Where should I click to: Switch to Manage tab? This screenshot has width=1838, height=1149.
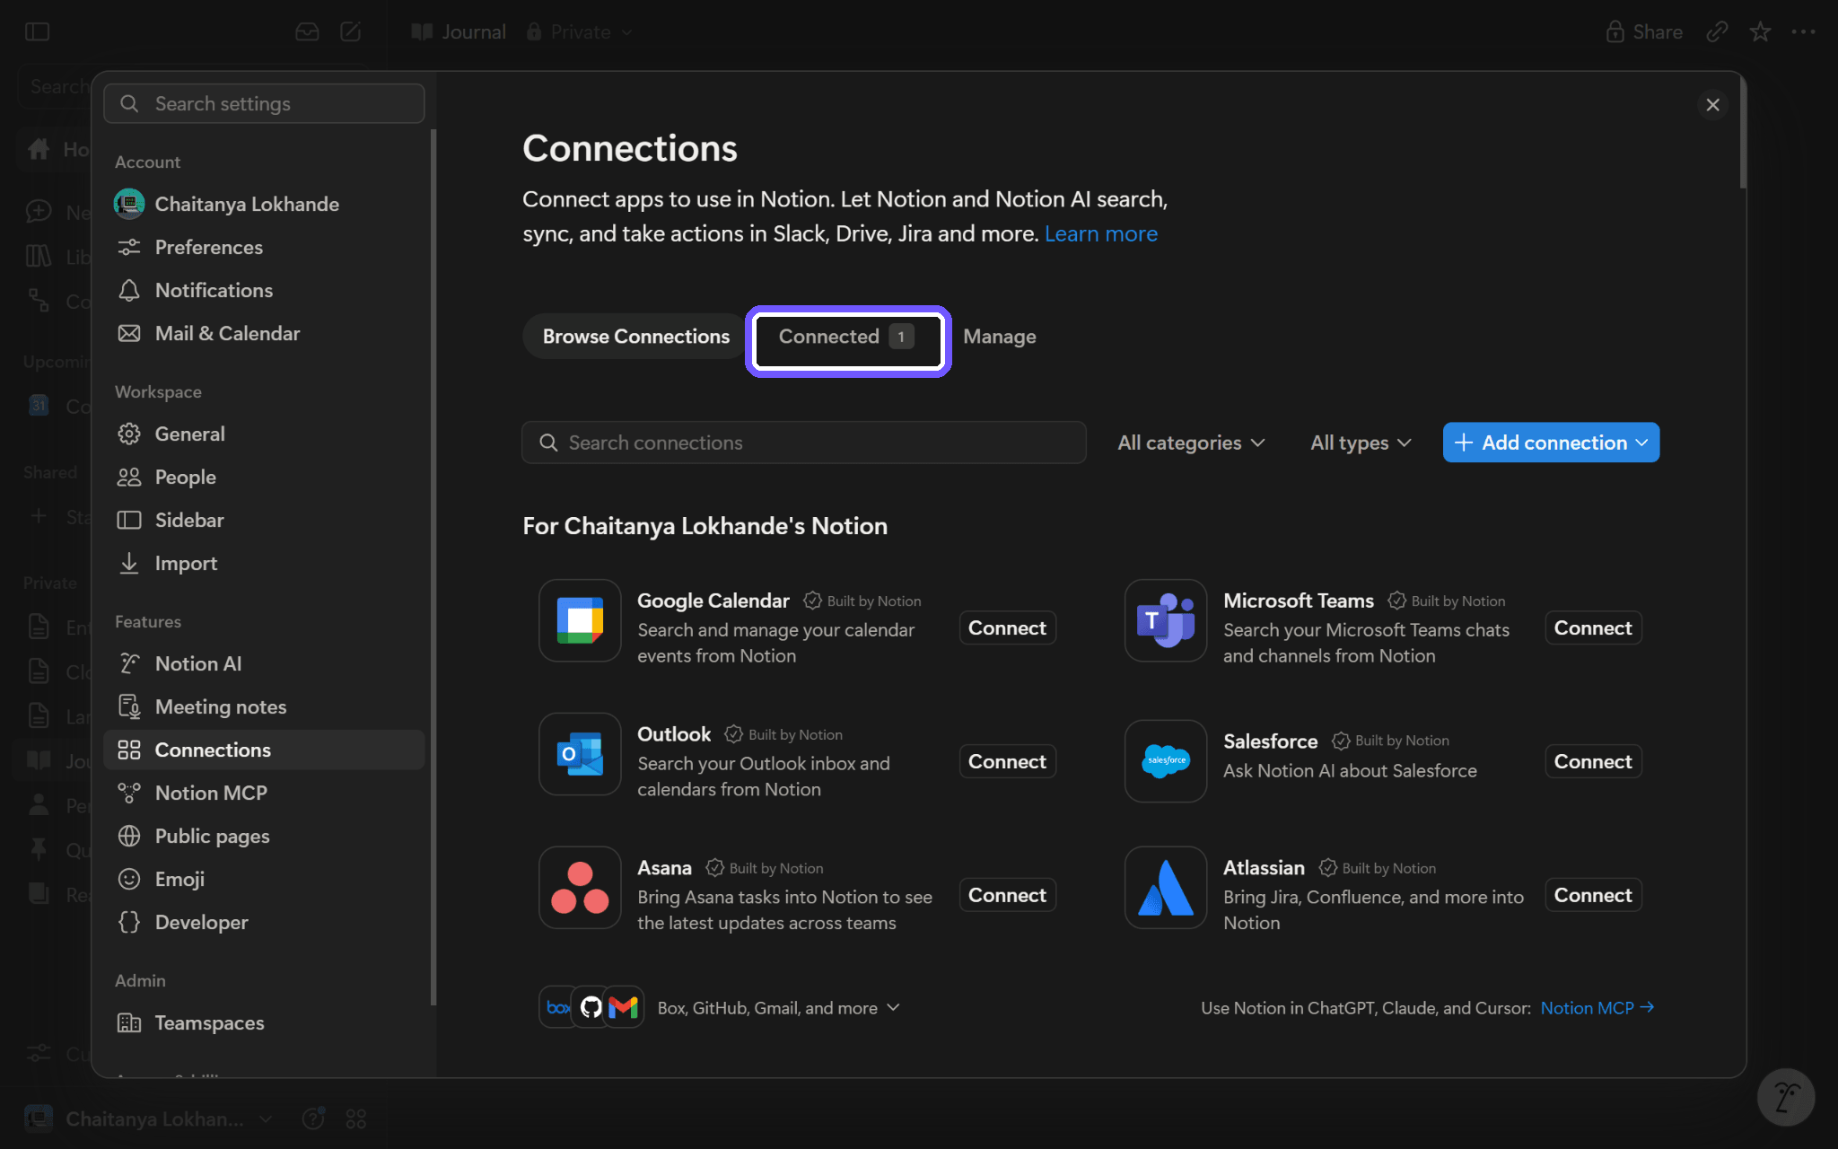click(999, 337)
